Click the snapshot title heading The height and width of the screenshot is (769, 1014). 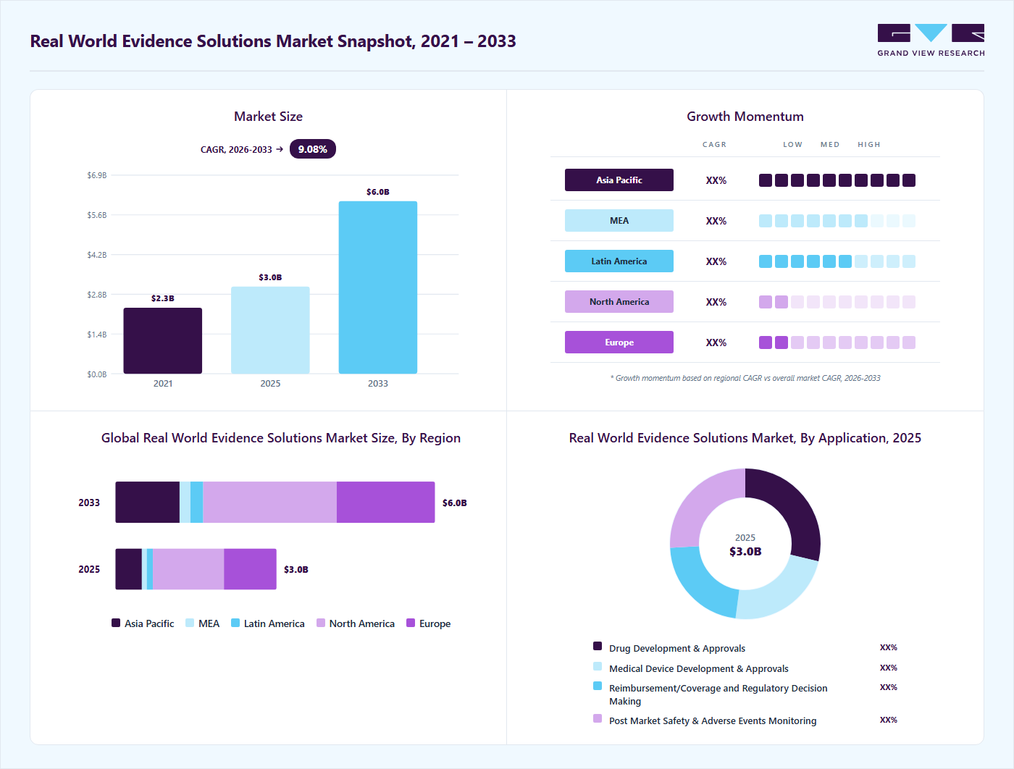pos(273,41)
